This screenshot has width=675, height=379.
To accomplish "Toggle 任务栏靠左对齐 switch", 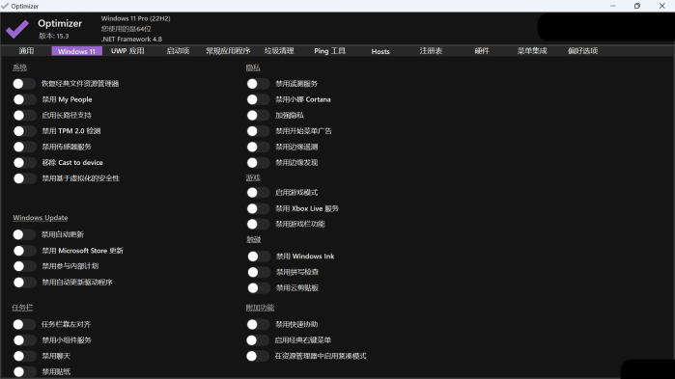I will point(24,324).
